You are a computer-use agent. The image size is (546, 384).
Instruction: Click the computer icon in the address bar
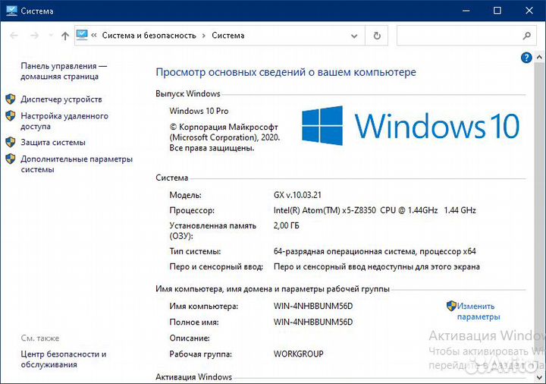82,35
